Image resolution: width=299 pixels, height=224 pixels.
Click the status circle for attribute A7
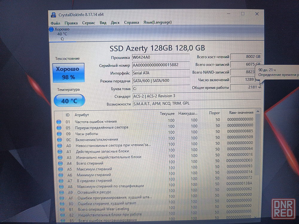point(61,181)
